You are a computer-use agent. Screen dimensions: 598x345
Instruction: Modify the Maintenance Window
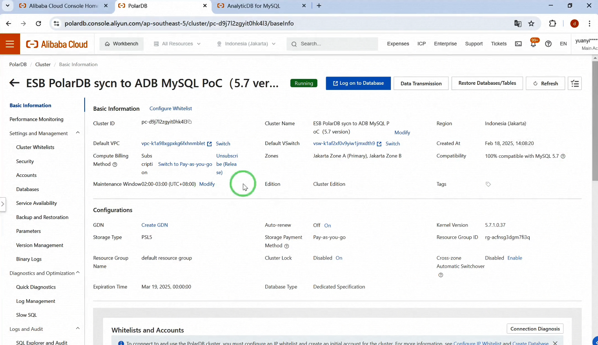[x=207, y=184]
